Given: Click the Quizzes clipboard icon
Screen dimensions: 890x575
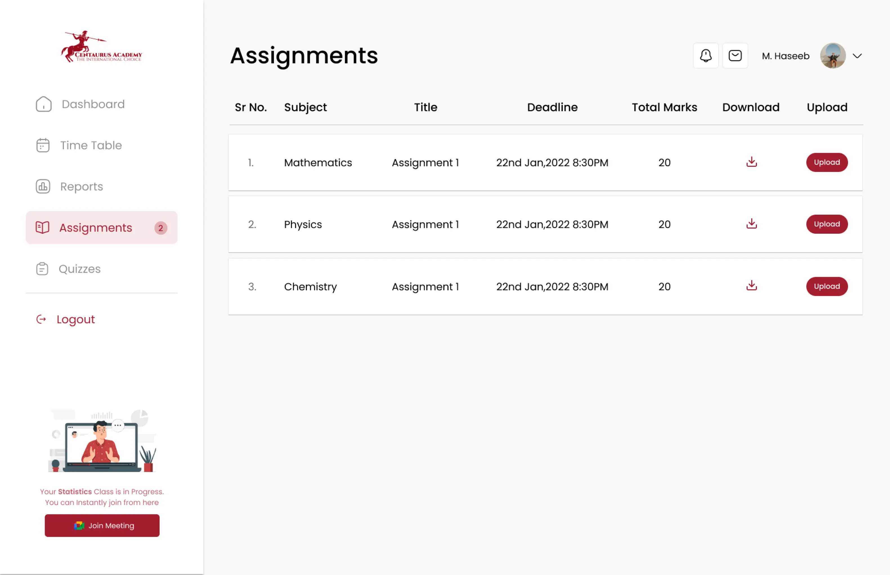Looking at the screenshot, I should [x=42, y=269].
